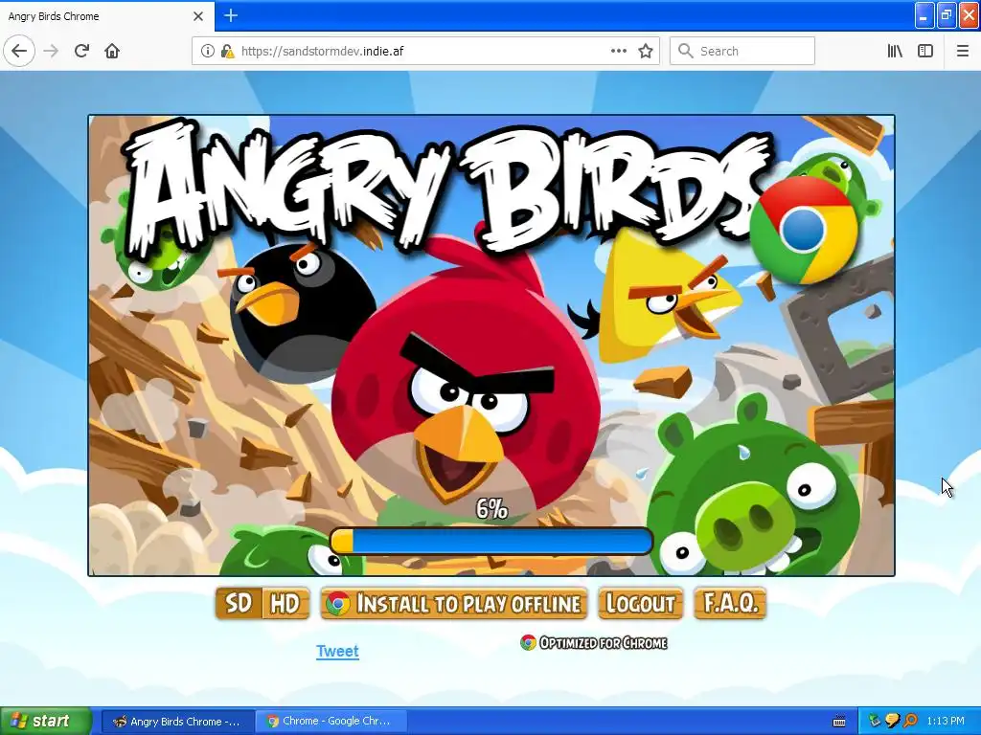Image resolution: width=981 pixels, height=735 pixels.
Task: Click the first system tray icon
Action: click(x=875, y=722)
